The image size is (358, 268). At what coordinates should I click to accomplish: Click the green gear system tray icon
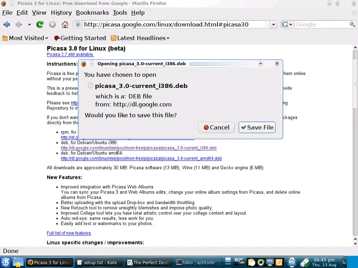pos(260,263)
